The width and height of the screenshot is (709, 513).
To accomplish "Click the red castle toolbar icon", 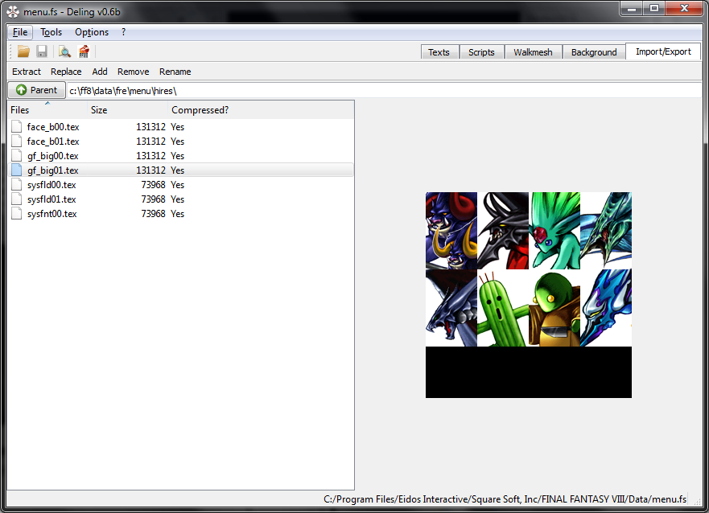I will click(84, 51).
